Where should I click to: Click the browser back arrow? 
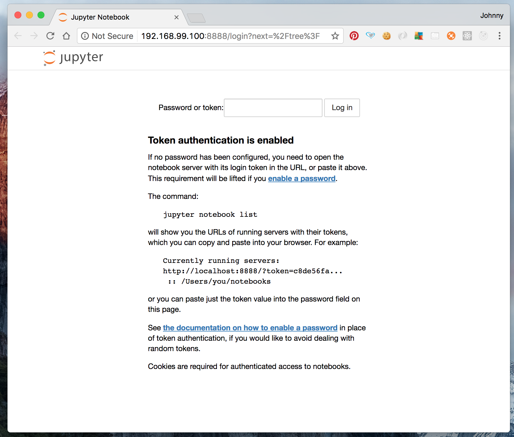point(18,36)
